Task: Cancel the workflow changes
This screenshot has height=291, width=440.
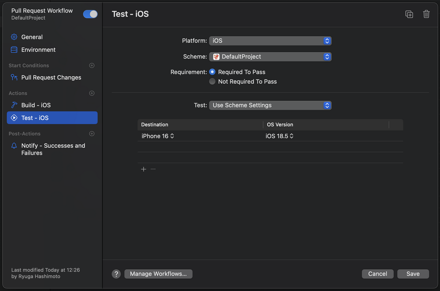Action: coord(378,274)
